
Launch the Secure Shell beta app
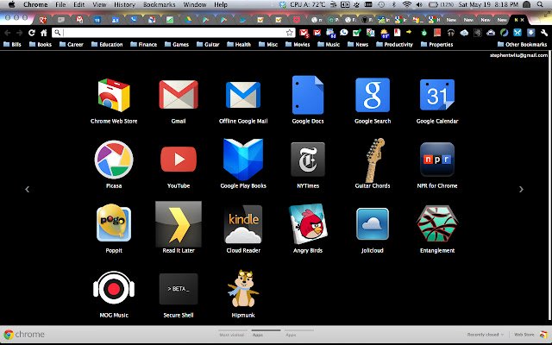[x=179, y=289]
